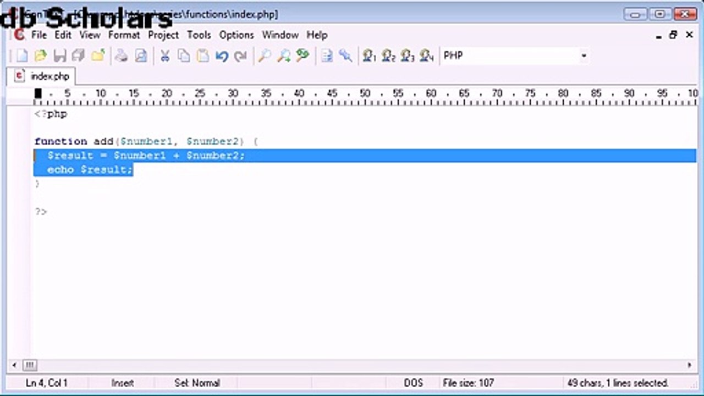Open the File menu
Viewport: 704px width, 396px height.
tap(39, 35)
